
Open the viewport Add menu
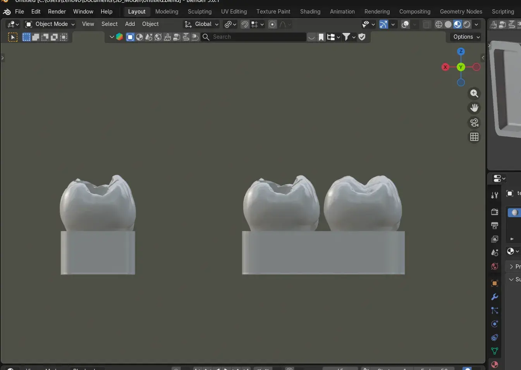click(x=130, y=24)
